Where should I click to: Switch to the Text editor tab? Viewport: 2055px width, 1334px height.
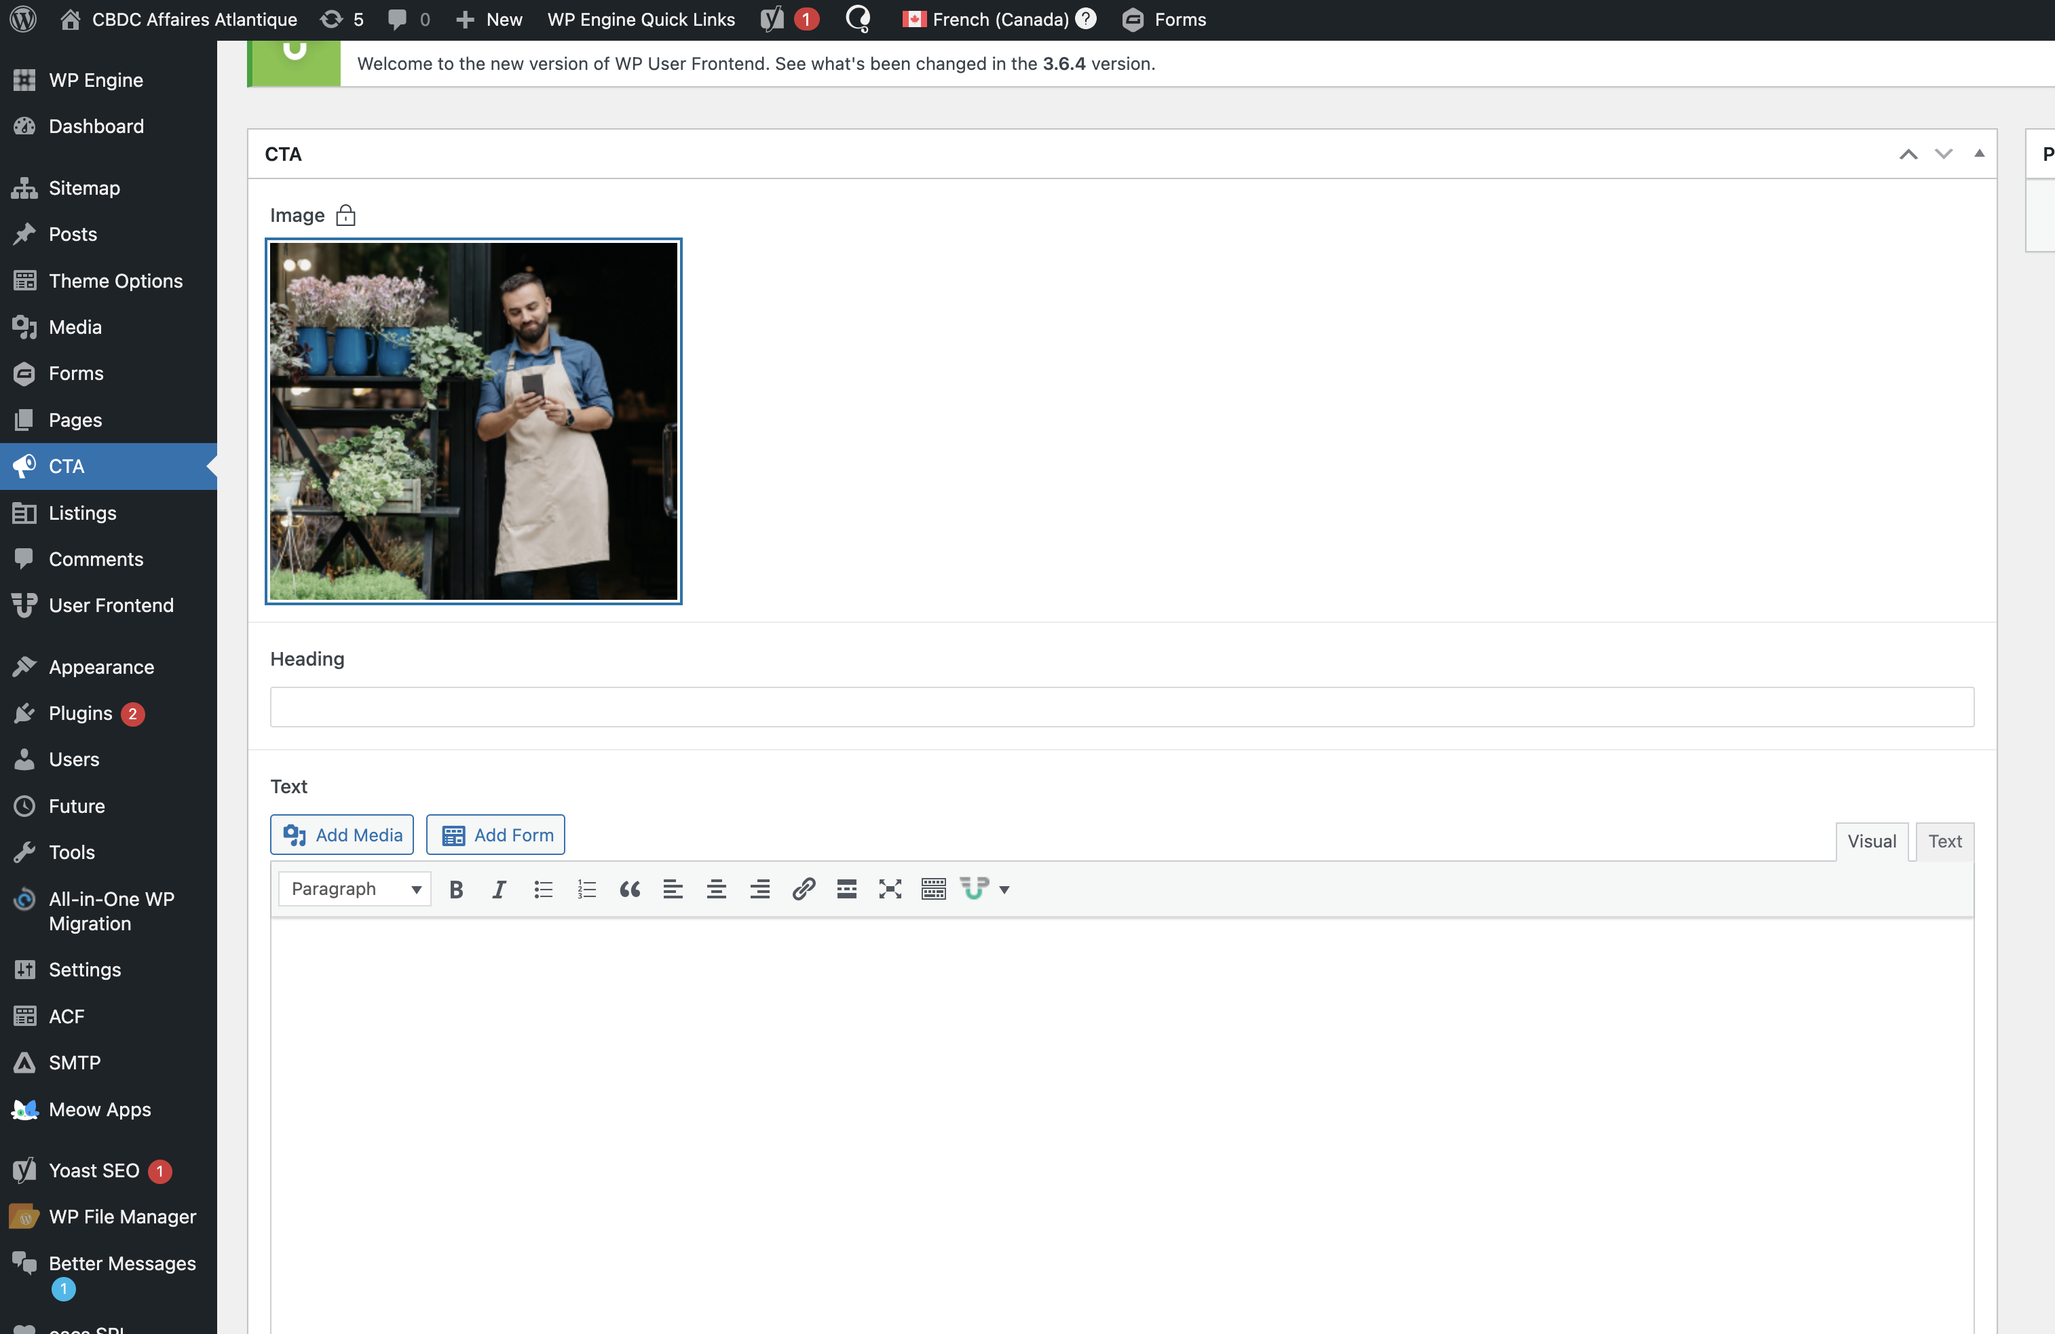(x=1944, y=841)
